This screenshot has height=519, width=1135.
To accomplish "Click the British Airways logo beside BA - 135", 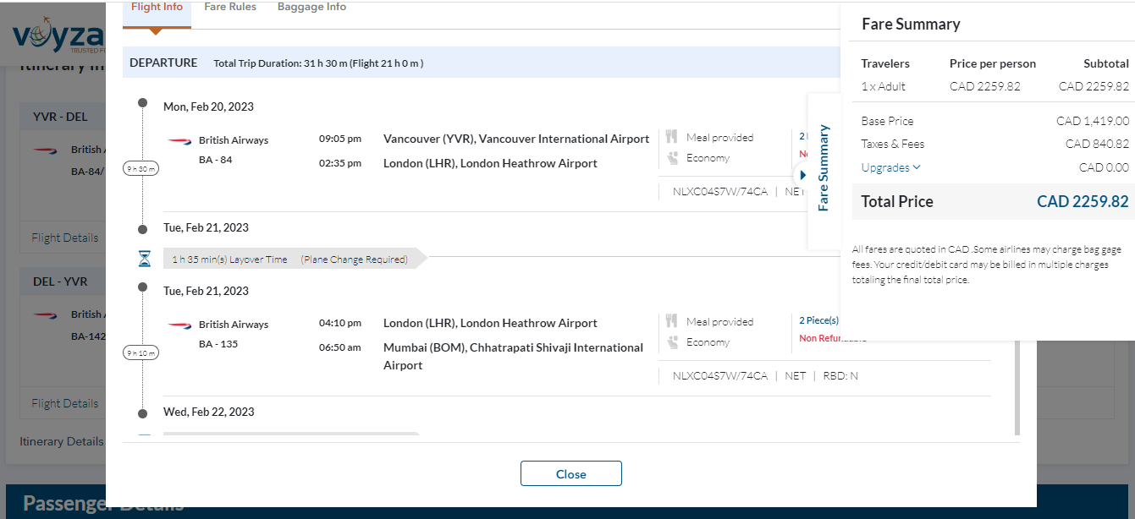I will click(179, 325).
